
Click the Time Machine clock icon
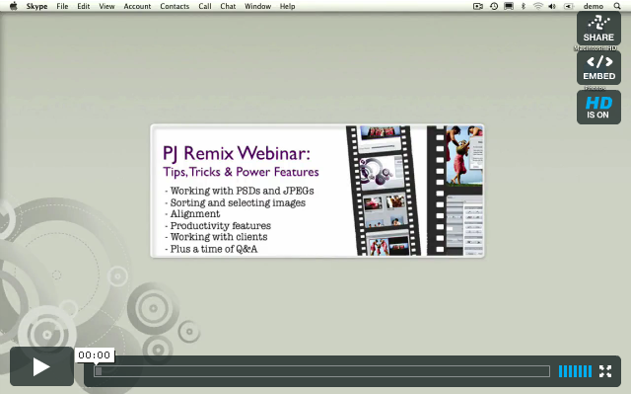[x=494, y=6]
